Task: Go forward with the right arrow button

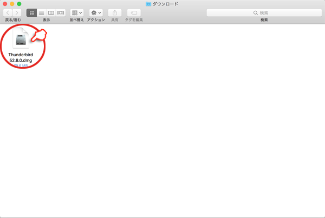Action: [17, 12]
